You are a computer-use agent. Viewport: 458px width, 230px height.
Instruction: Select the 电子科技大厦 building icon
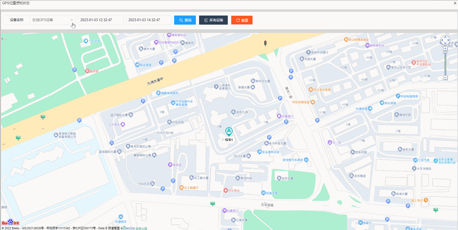coord(266,143)
